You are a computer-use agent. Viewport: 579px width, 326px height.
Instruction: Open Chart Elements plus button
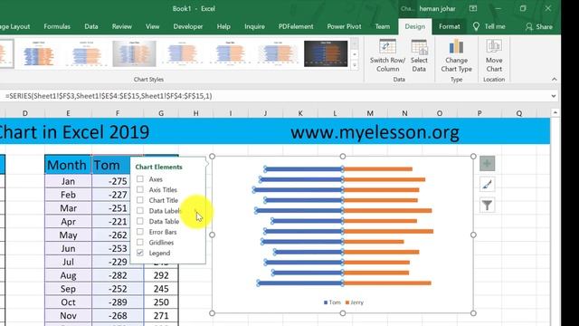pyautogui.click(x=487, y=163)
